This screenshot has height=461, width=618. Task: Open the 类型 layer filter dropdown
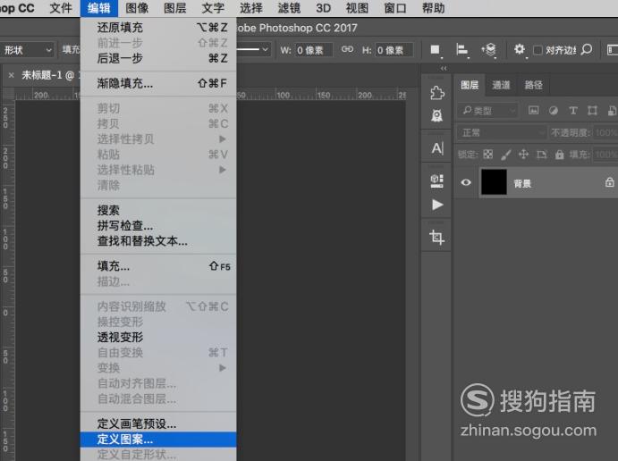[488, 111]
